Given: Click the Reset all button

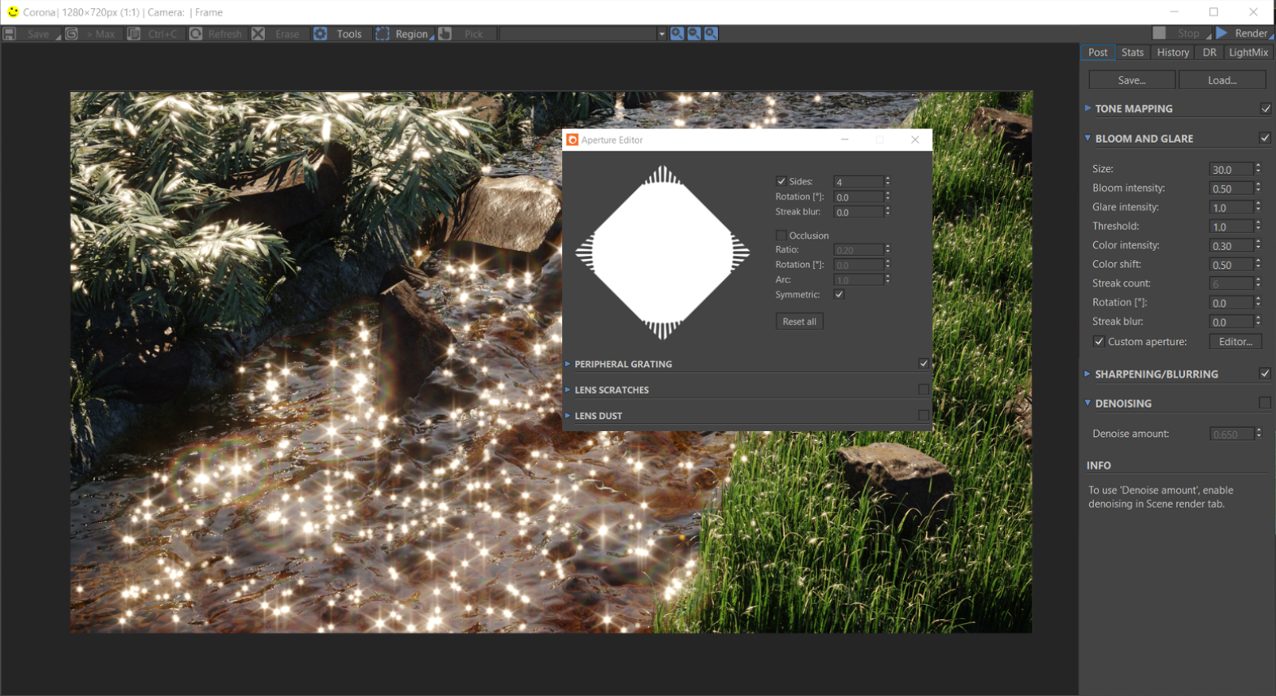Looking at the screenshot, I should pos(799,322).
